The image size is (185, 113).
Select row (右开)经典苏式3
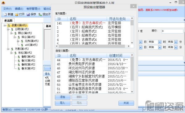(93, 36)
